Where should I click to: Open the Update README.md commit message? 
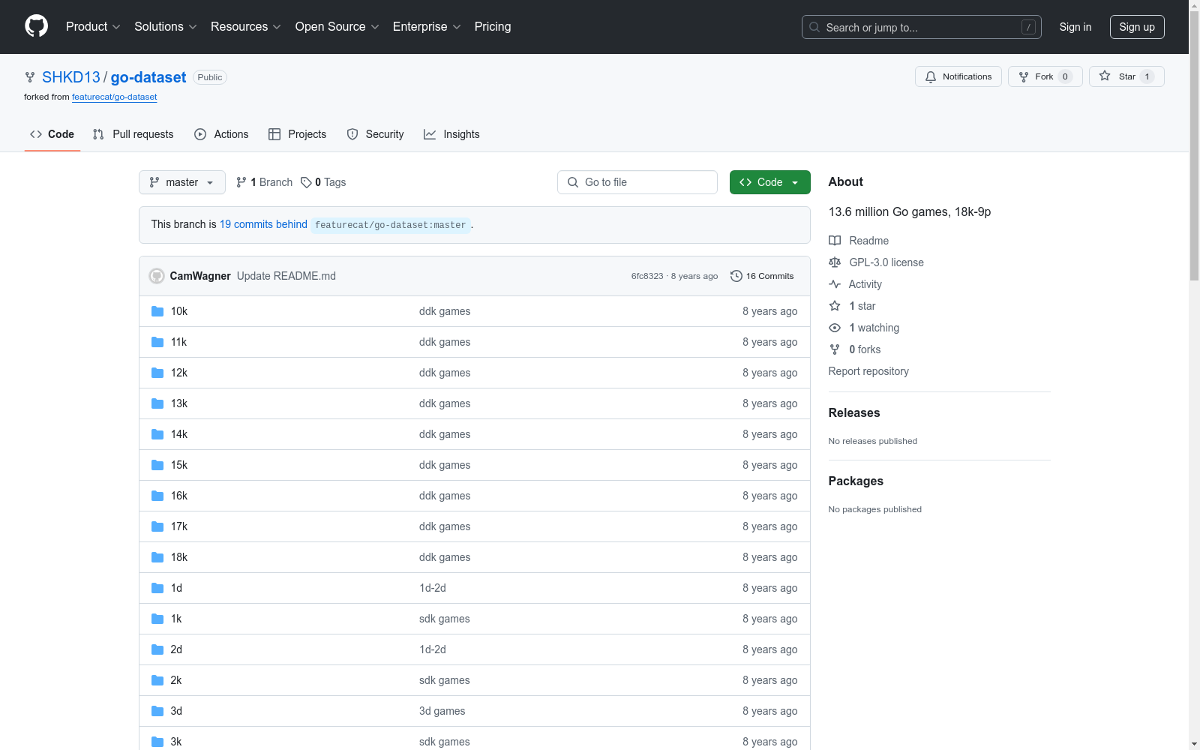click(286, 276)
